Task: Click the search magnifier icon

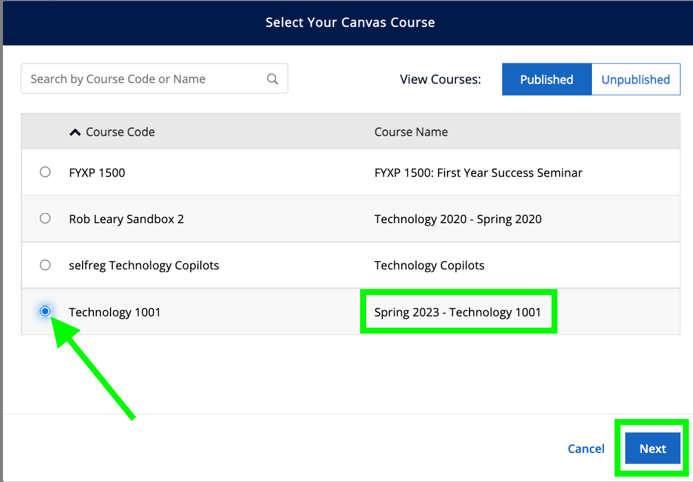Action: (273, 79)
